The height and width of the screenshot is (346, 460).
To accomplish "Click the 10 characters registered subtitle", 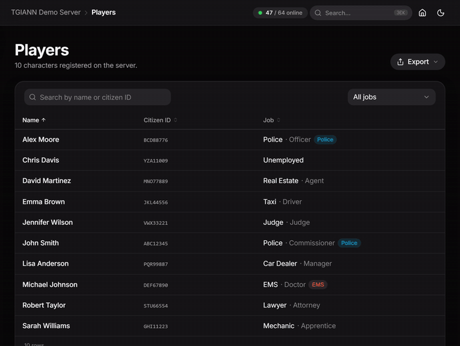I will click(76, 65).
